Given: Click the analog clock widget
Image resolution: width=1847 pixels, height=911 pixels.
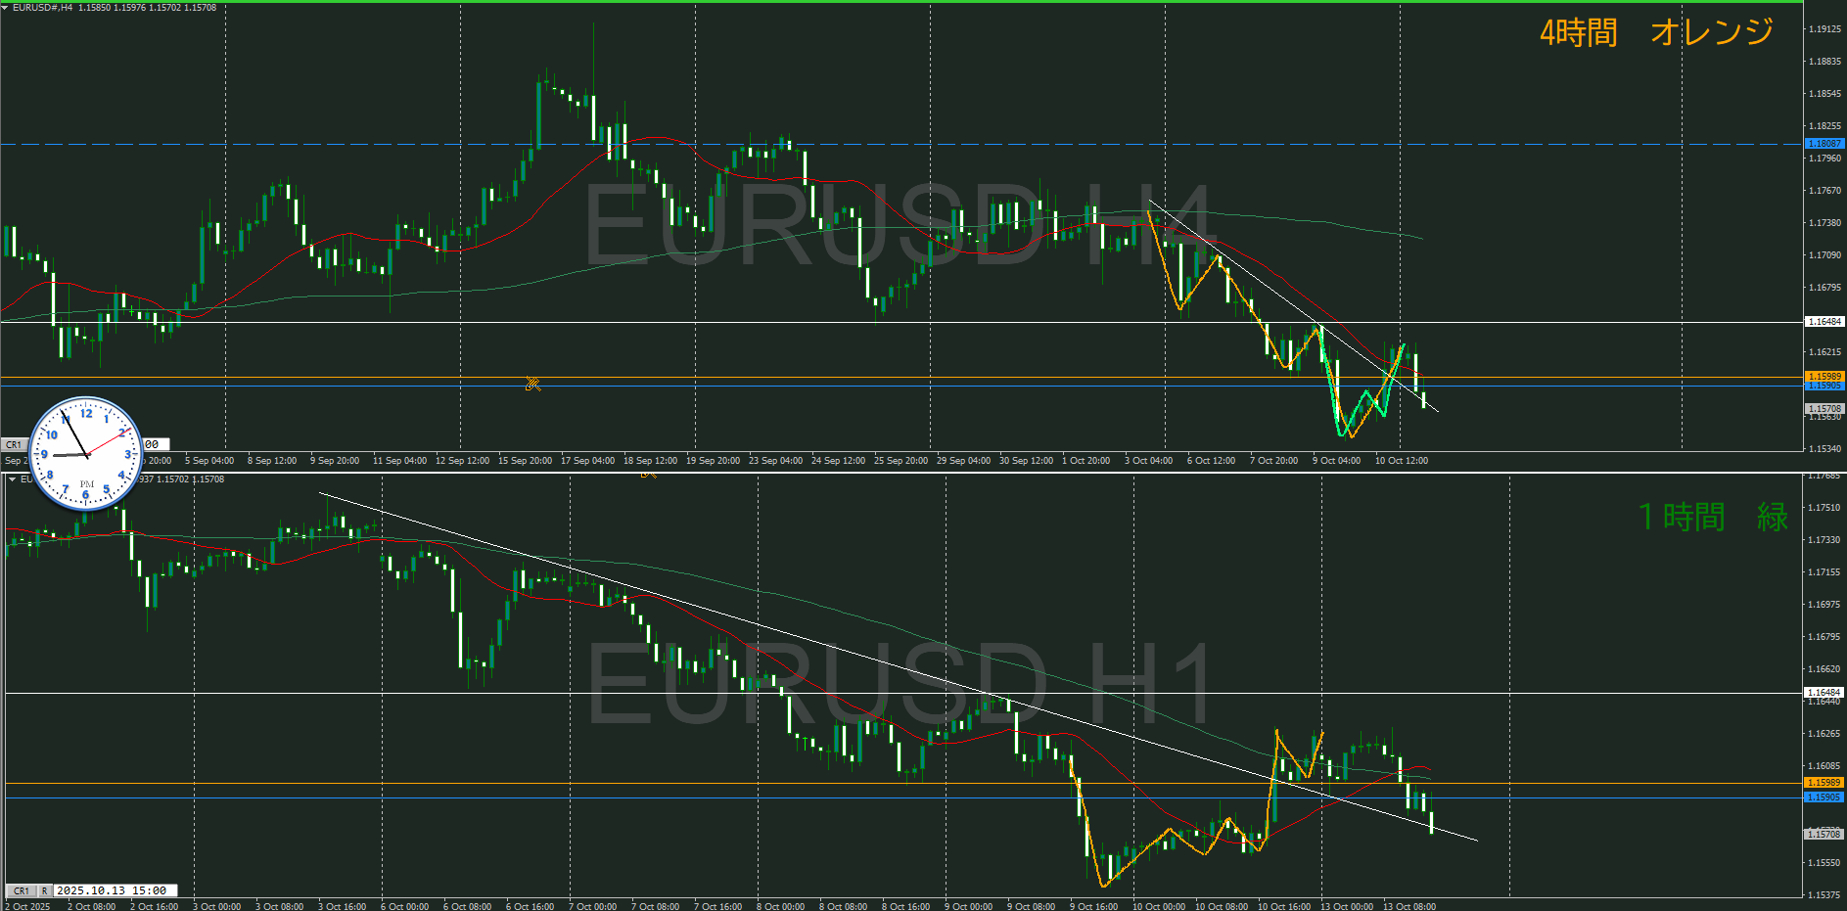Looking at the screenshot, I should 86,454.
